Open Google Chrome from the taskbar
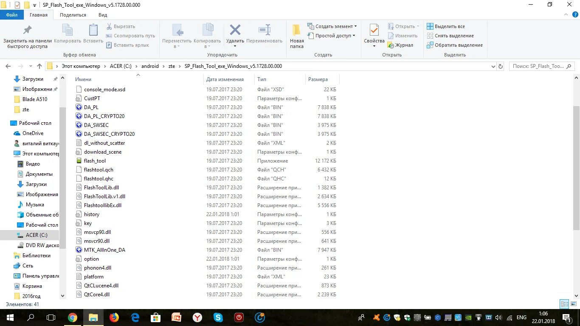The width and height of the screenshot is (580, 326). pos(73,317)
